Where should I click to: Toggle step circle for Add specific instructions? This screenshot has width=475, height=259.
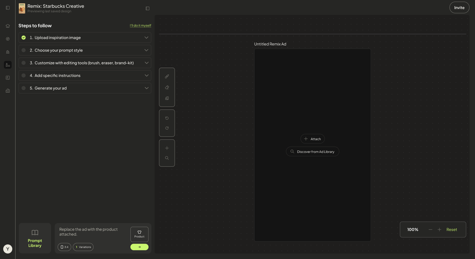click(x=24, y=75)
